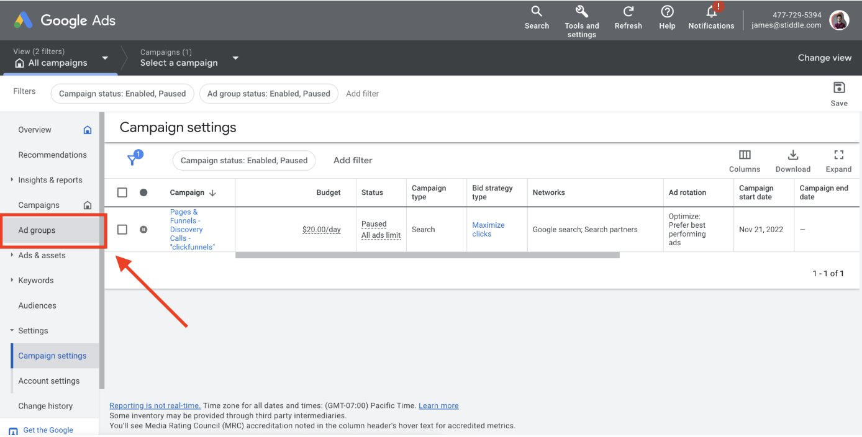Image resolution: width=862 pixels, height=437 pixels.
Task: Open the Notifications bell icon
Action: [712, 11]
